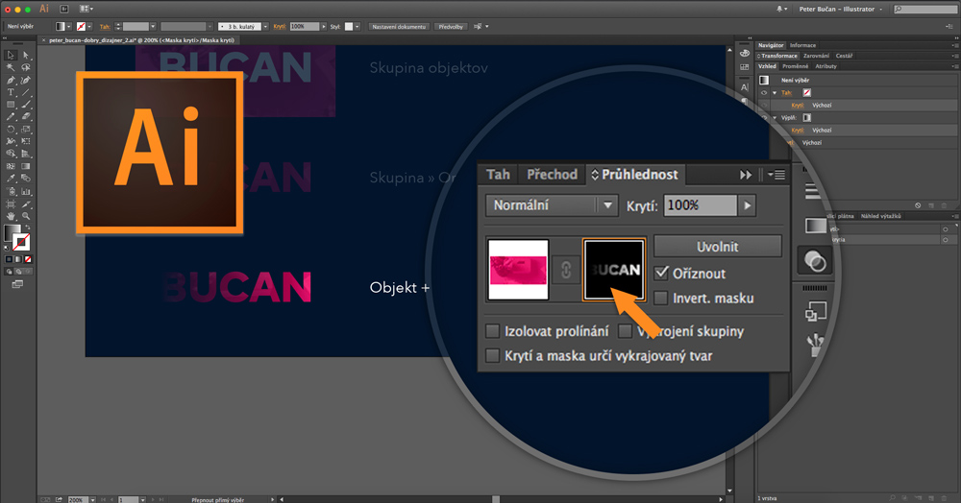The height and width of the screenshot is (503, 961).
Task: Open the Průhlednost panel flyout menu
Action: tap(776, 175)
